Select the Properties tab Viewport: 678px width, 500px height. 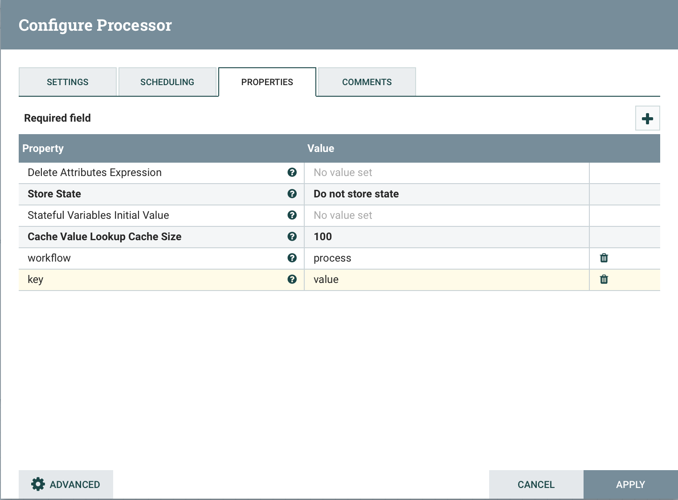click(x=267, y=82)
